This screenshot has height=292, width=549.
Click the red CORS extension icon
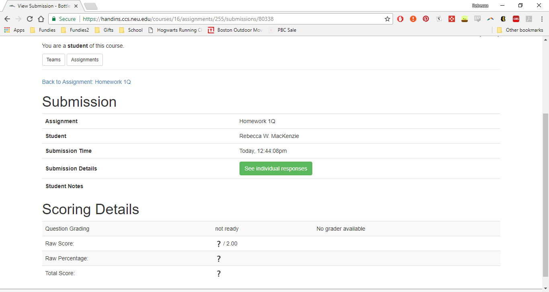[516, 19]
